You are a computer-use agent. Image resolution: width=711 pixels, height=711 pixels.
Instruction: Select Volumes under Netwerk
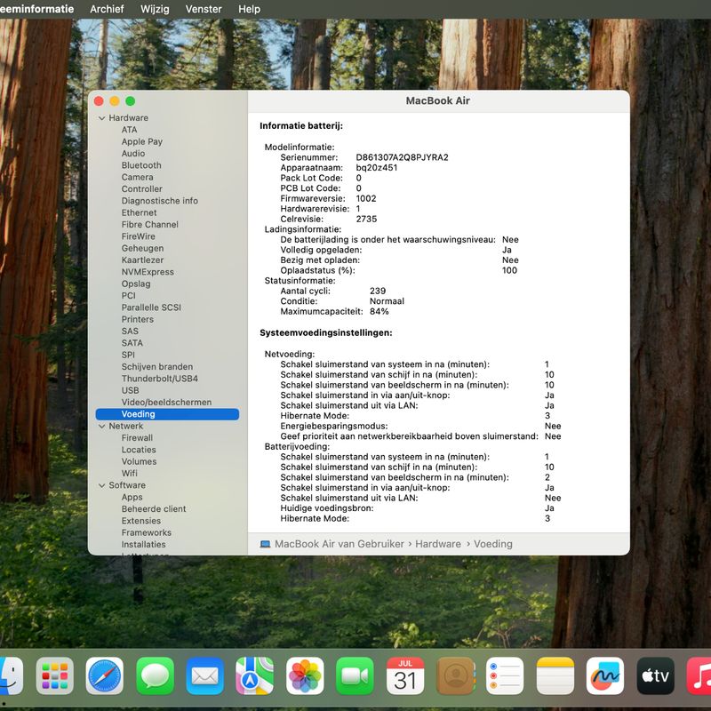point(140,461)
